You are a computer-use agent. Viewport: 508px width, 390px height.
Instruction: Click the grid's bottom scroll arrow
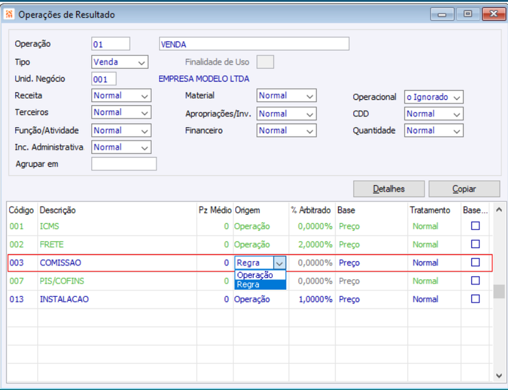point(499,376)
